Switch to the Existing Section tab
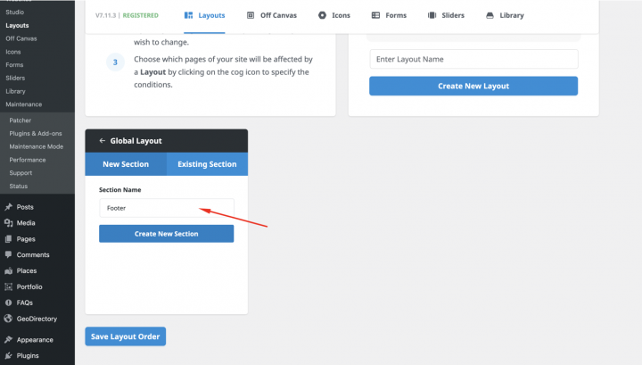Screen dimensions: 642x365 207,164
